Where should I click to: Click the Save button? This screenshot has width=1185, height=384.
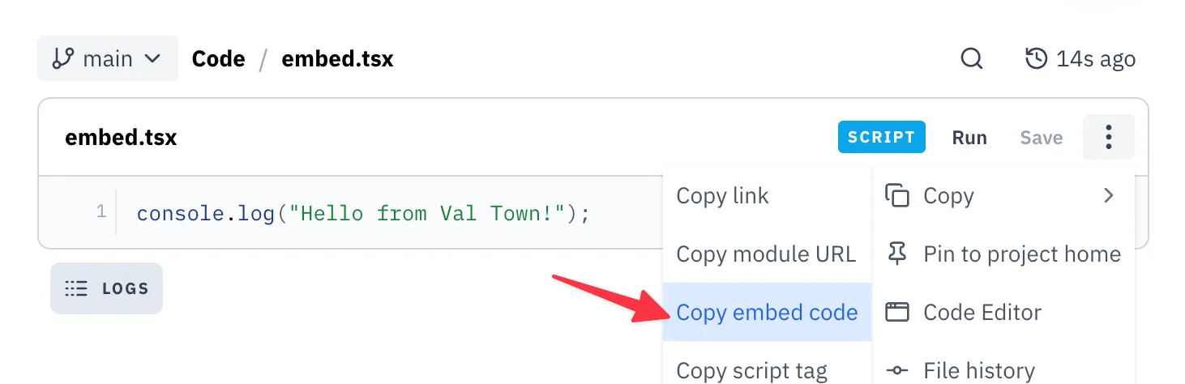[1041, 137]
